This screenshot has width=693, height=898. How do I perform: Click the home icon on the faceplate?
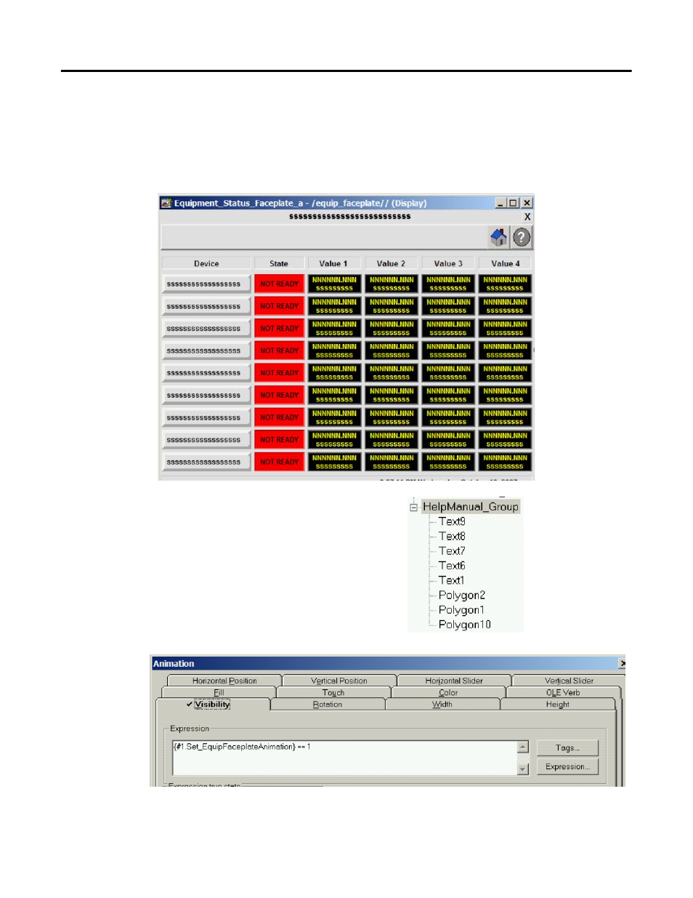(499, 237)
